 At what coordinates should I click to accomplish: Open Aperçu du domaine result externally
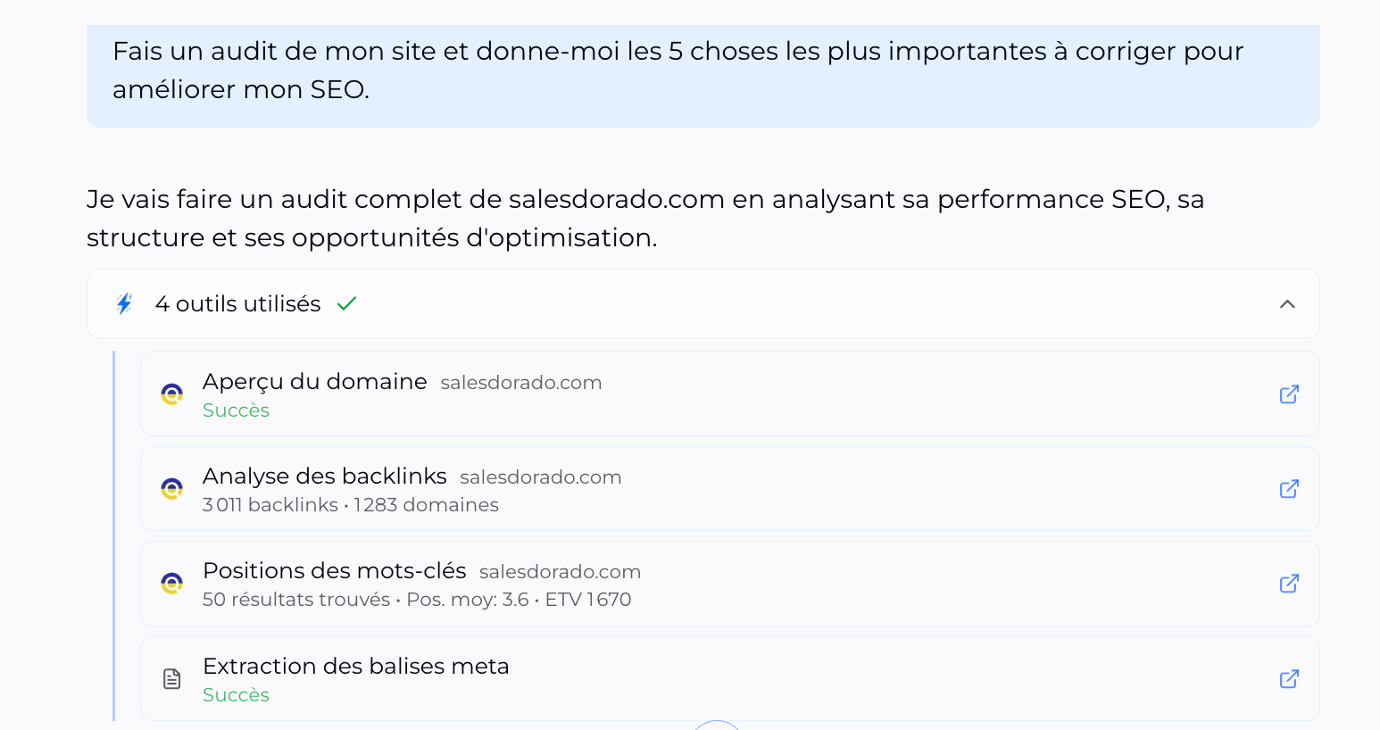[x=1289, y=394]
